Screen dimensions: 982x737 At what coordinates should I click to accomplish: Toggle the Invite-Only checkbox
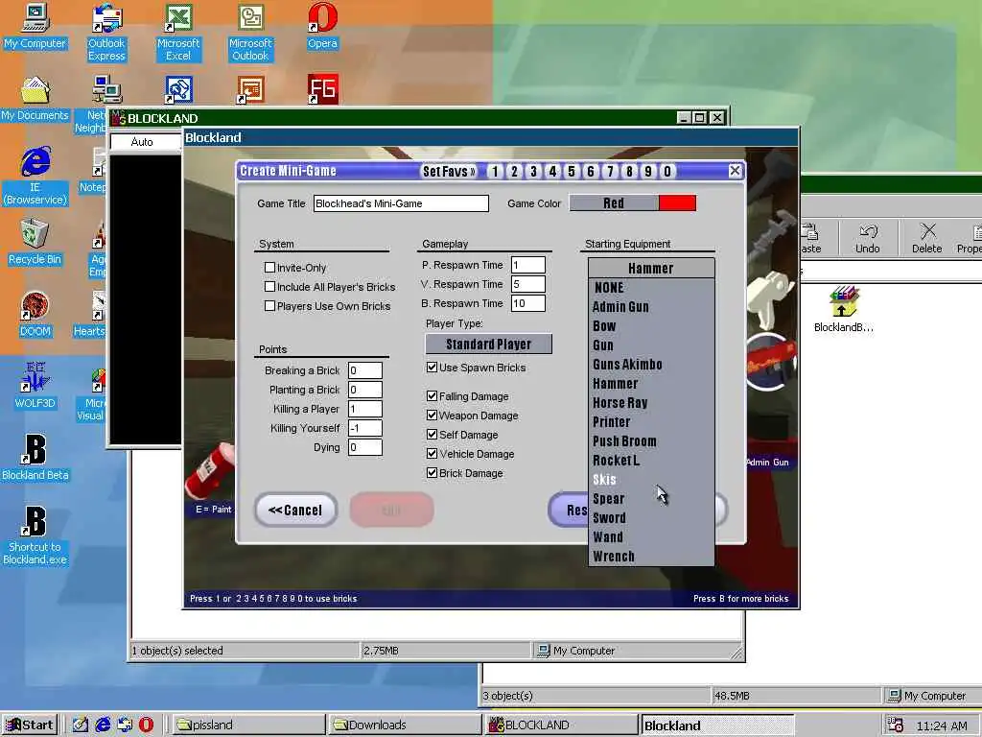pos(269,268)
